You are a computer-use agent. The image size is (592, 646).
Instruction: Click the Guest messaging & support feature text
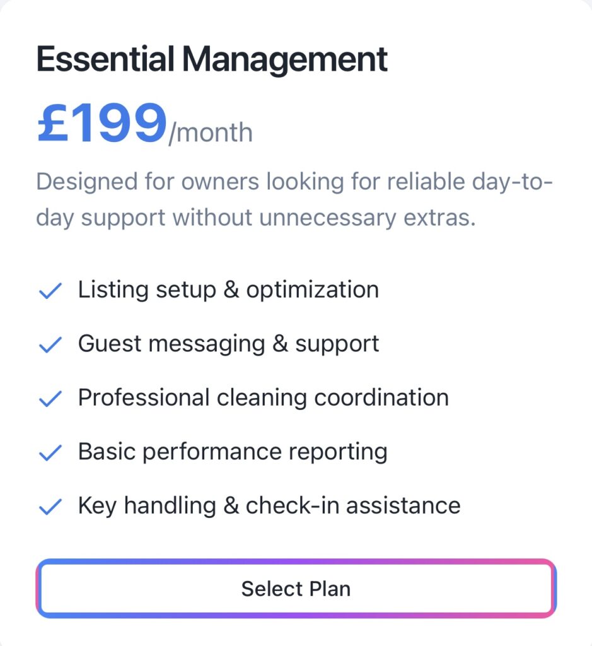click(x=228, y=344)
